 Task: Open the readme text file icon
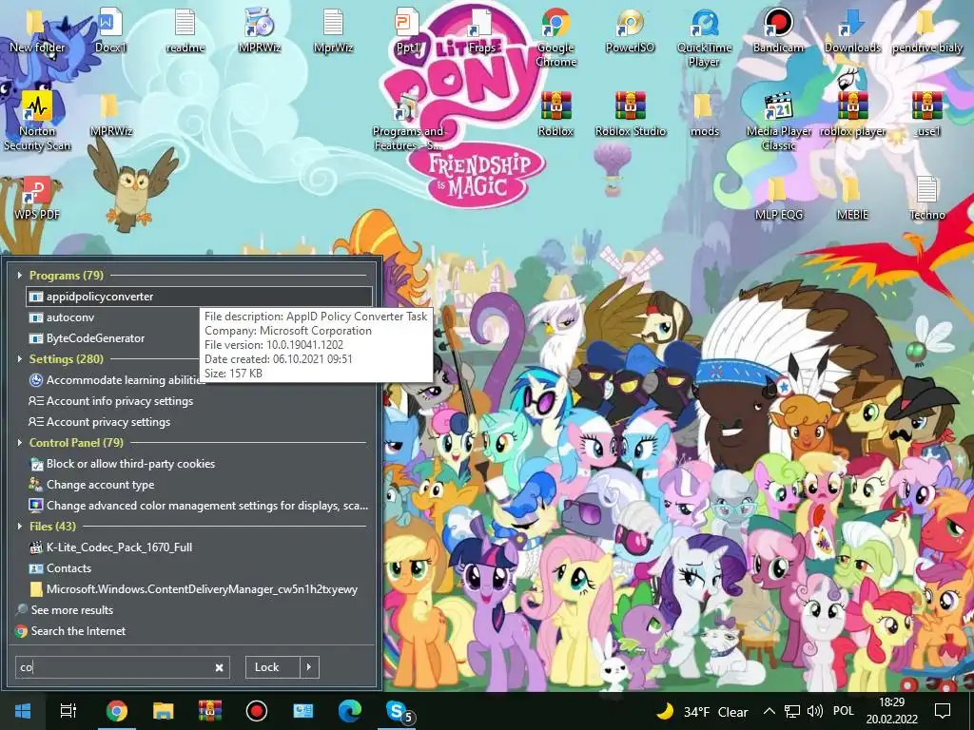pyautogui.click(x=185, y=31)
